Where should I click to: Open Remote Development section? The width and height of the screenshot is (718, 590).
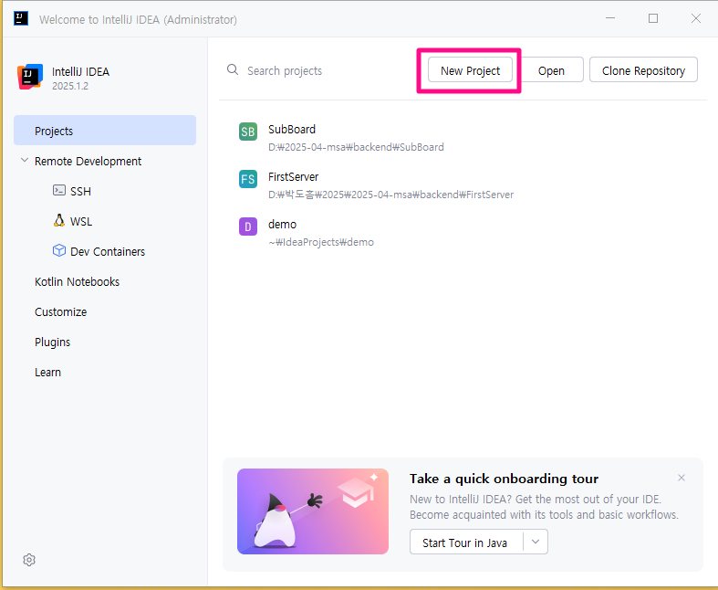tap(88, 162)
